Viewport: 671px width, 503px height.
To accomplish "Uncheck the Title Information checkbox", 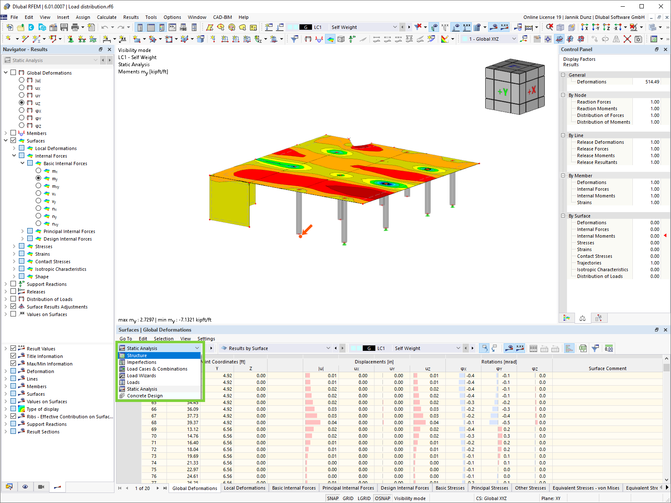I will pyautogui.click(x=13, y=356).
